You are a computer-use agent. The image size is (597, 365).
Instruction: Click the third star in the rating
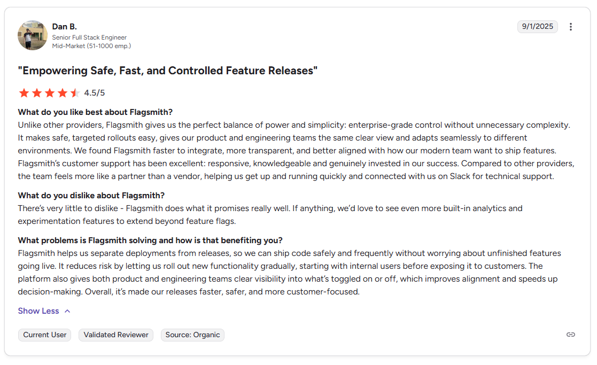coord(49,92)
